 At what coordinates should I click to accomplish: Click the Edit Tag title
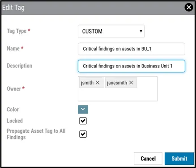(x=13, y=8)
